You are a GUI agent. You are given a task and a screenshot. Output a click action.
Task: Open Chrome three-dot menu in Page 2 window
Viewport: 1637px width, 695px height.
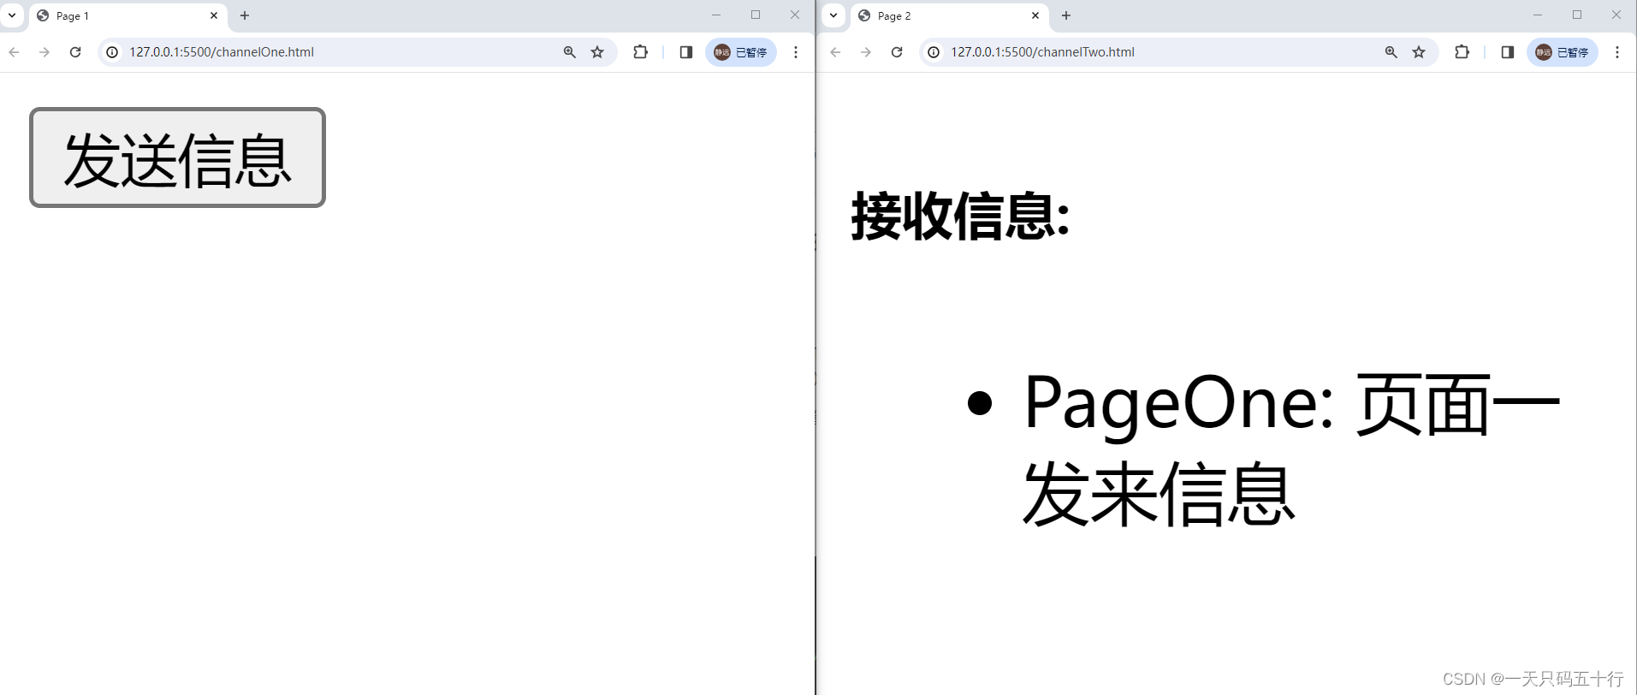pos(1617,52)
